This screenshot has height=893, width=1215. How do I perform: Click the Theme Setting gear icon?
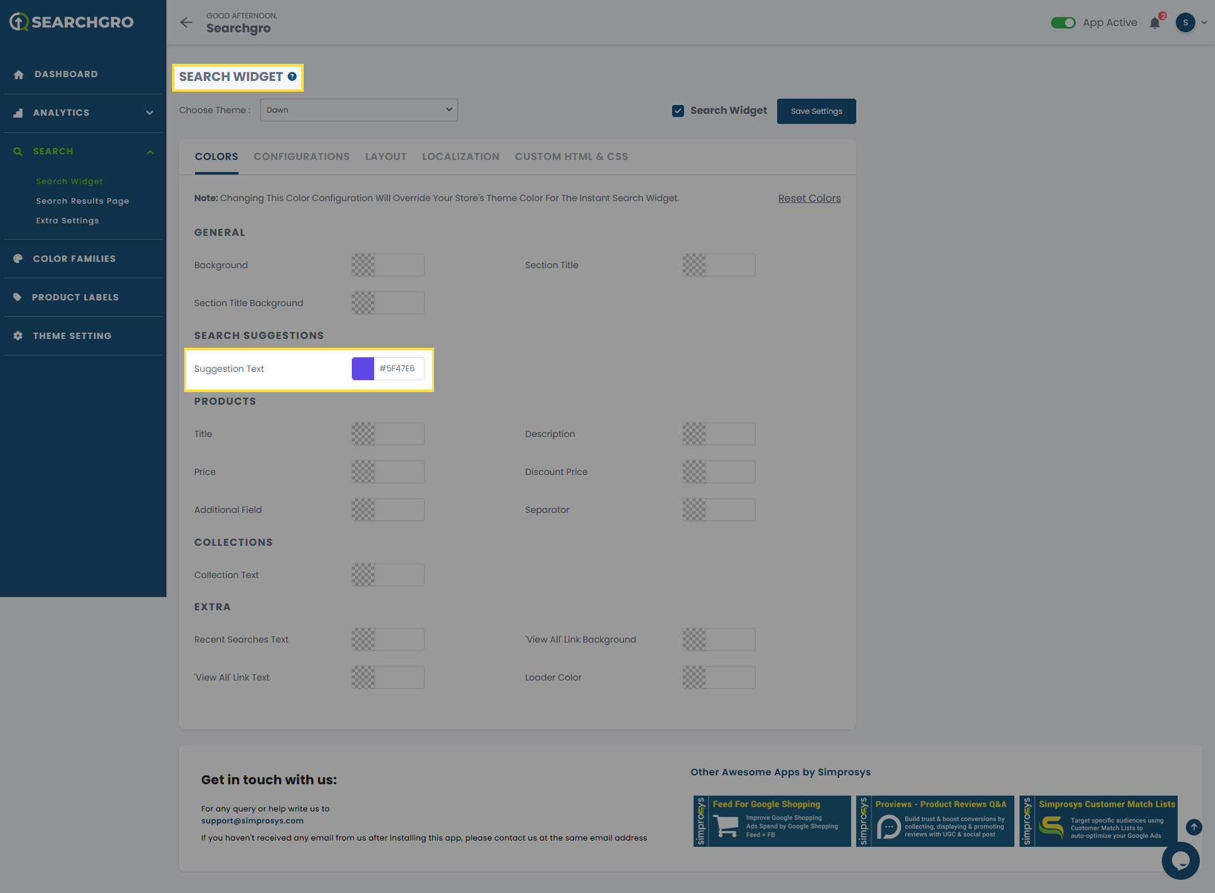[18, 336]
